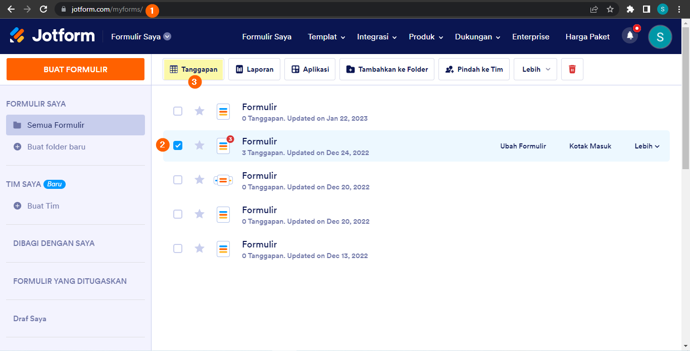This screenshot has height=351, width=690.
Task: Click the browser extensions puzzle icon
Action: 630,9
